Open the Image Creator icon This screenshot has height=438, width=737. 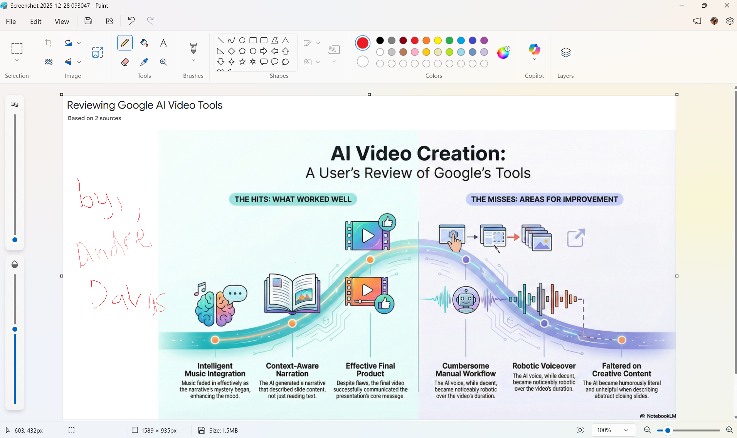pos(98,52)
